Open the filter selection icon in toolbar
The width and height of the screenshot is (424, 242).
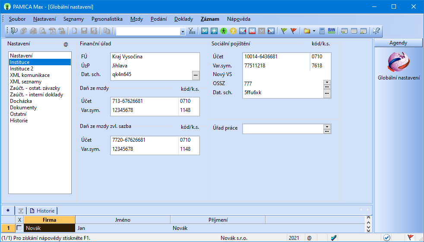pyautogui.click(x=192, y=31)
